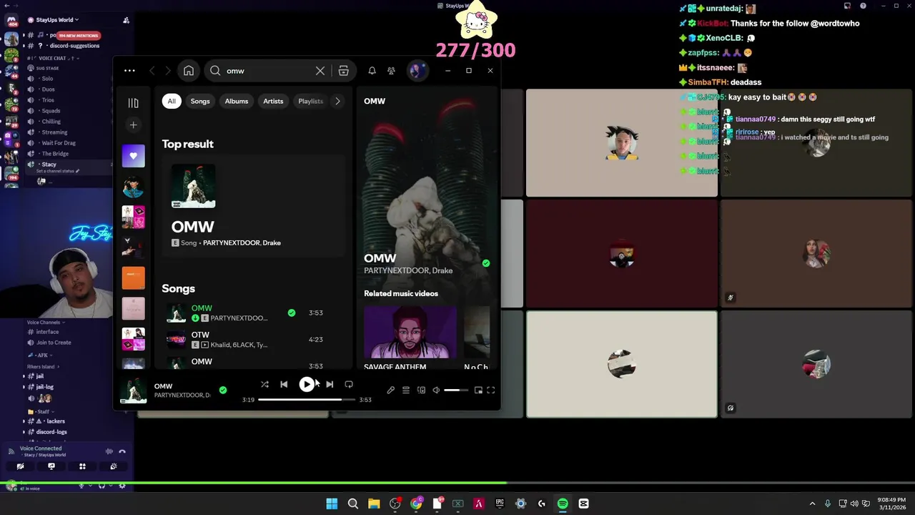915x515 pixels.
Task: Seek on the song progress bar
Action: (x=307, y=400)
